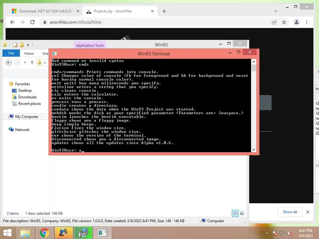
Task: Click Explorer back arrow
Action: click(x=8, y=62)
